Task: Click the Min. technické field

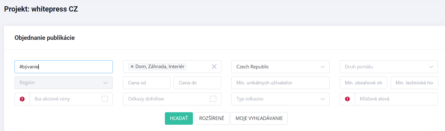Action: 414,83
